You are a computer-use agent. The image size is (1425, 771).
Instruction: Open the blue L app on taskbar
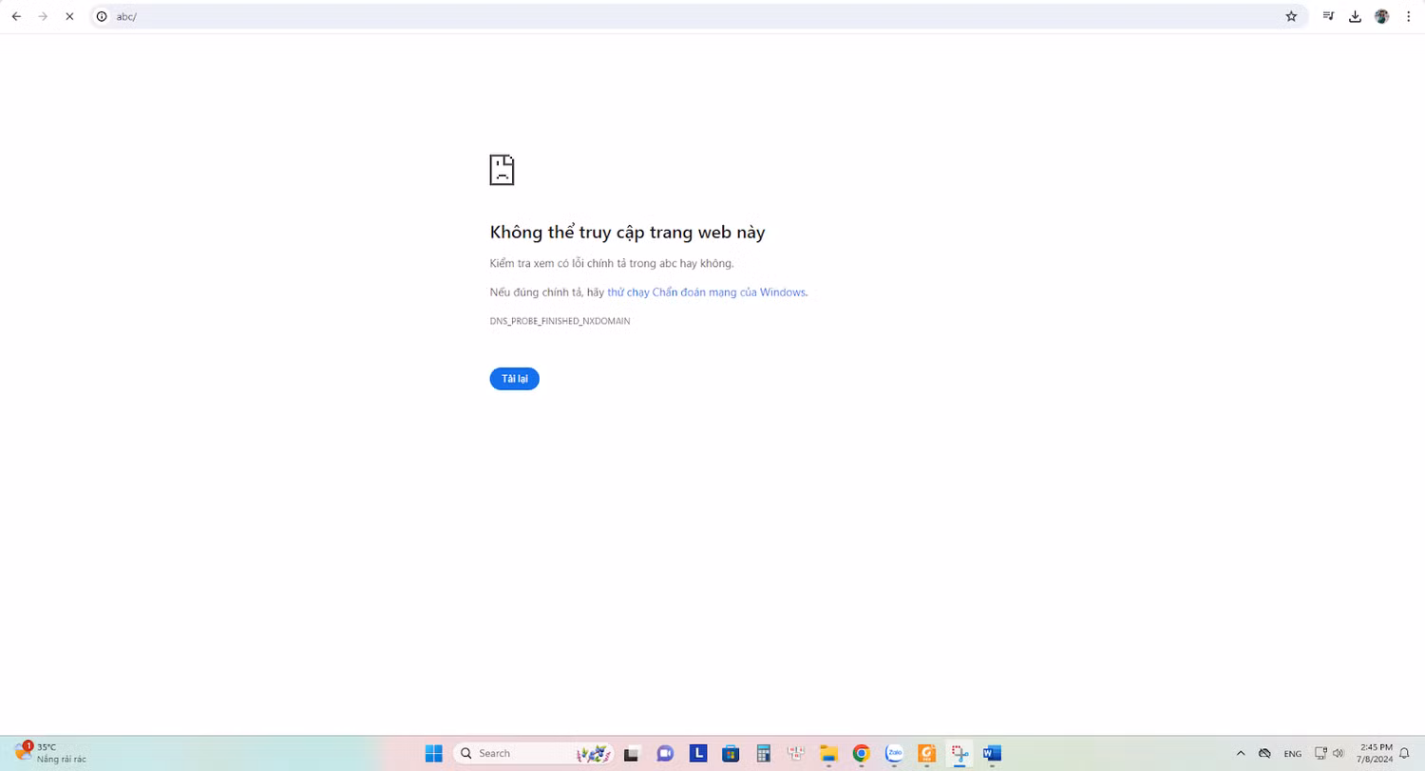(698, 753)
